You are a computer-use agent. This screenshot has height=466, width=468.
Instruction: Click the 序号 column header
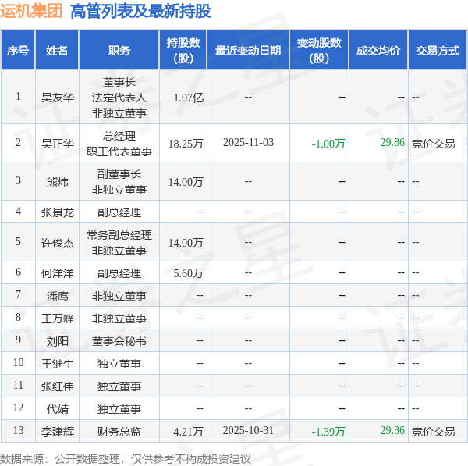[18, 51]
